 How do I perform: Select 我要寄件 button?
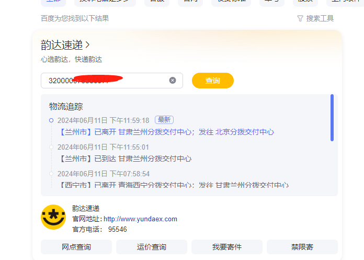pyautogui.click(x=227, y=247)
